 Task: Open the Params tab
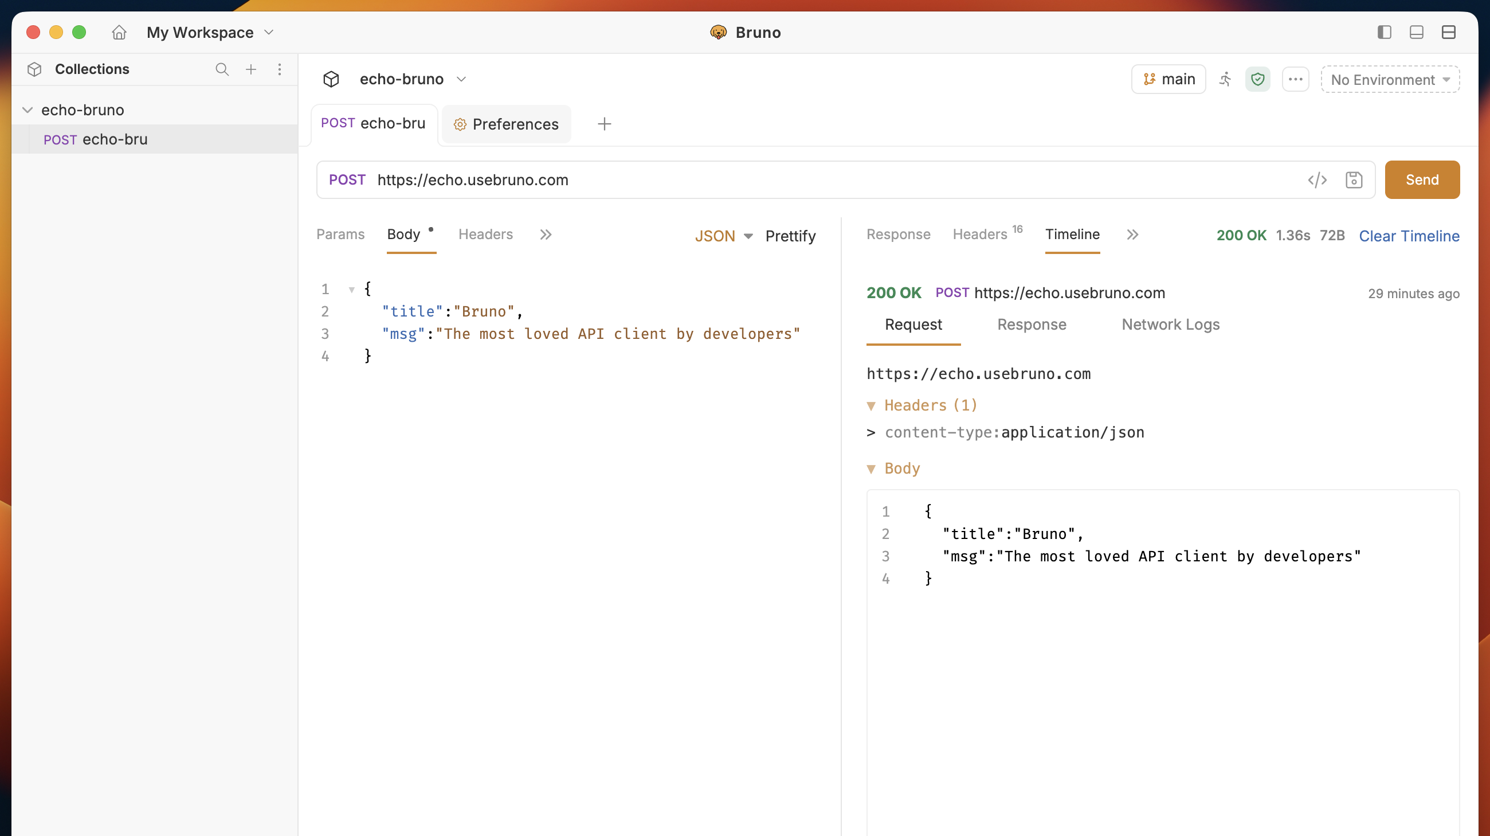pos(340,235)
